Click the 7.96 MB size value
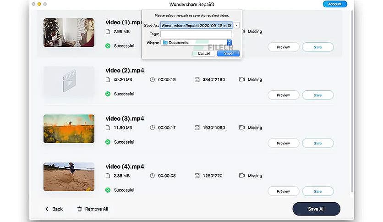The height and width of the screenshot is (222, 383). pos(121,32)
